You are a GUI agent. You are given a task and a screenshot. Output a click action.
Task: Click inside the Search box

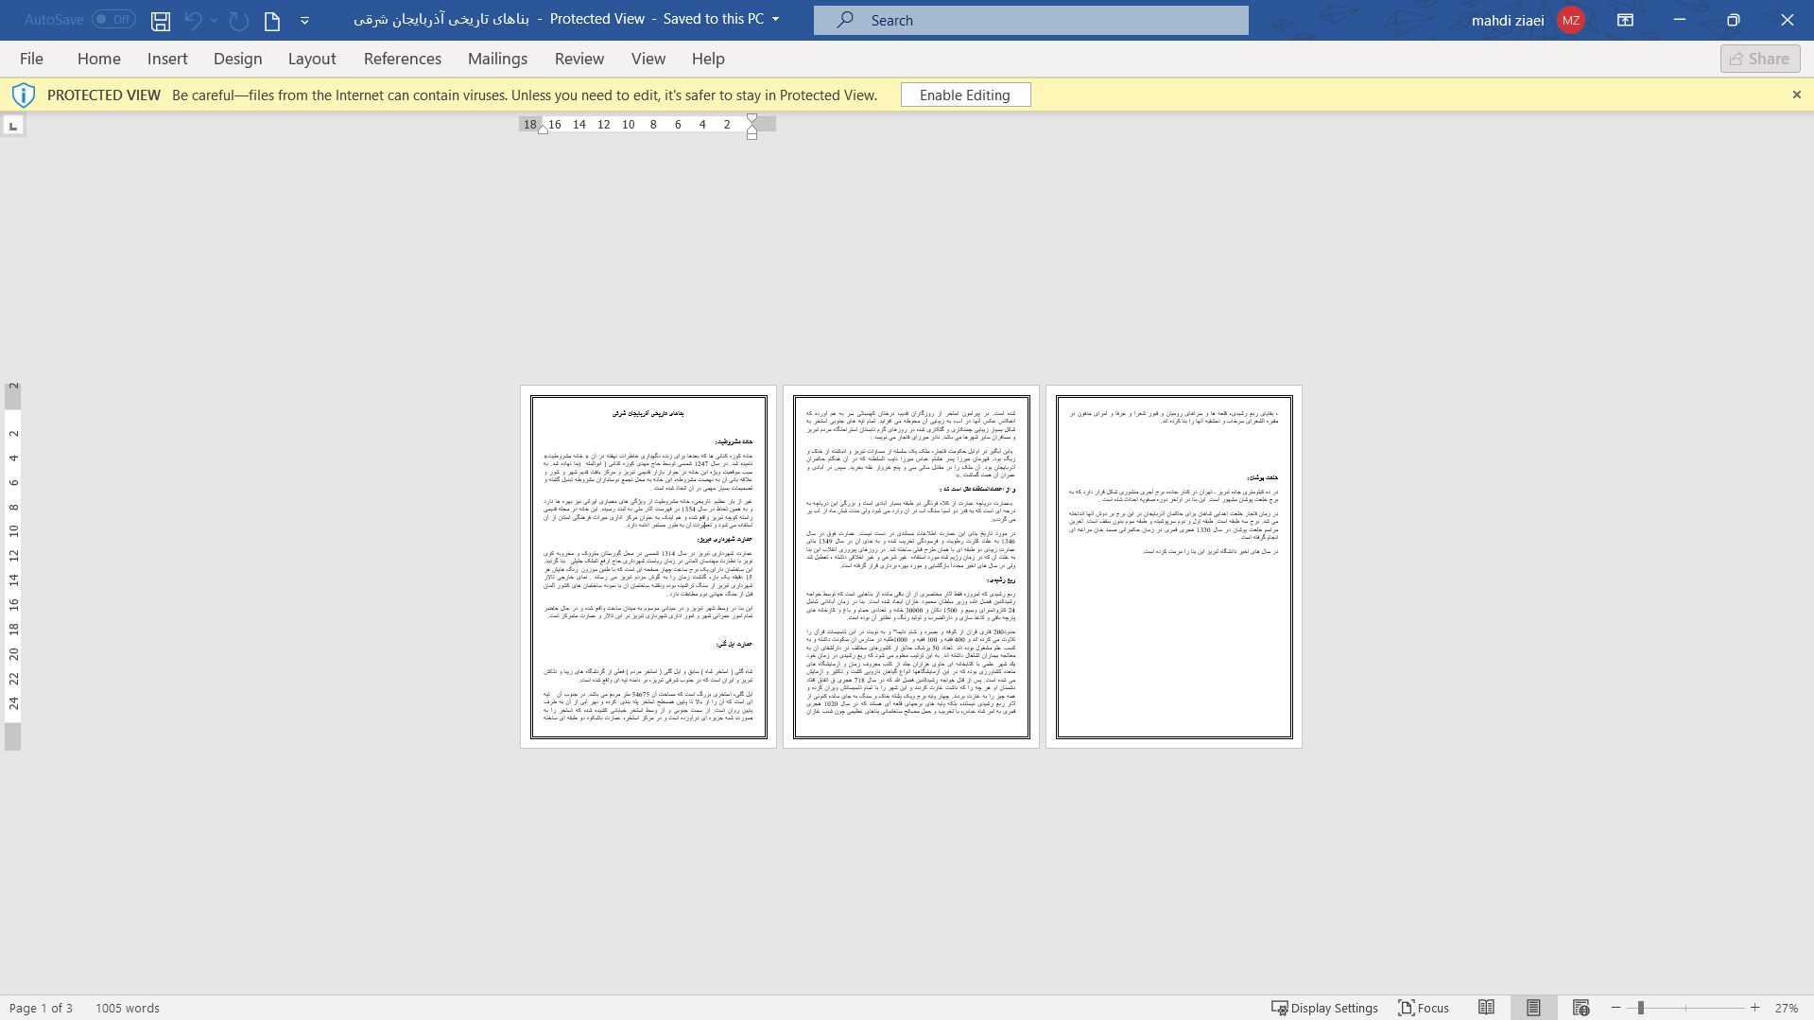coord(1030,20)
